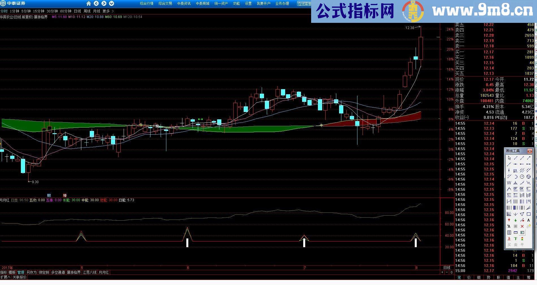This screenshot has width=537, height=285.
Task: Click the 在线客服 button
Action: point(304,4)
